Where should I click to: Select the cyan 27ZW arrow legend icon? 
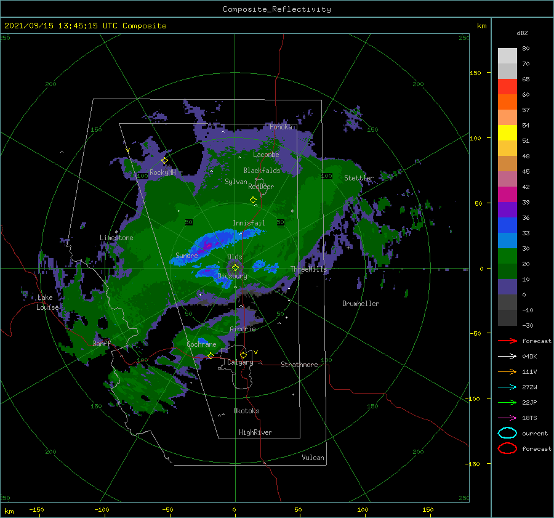(507, 387)
